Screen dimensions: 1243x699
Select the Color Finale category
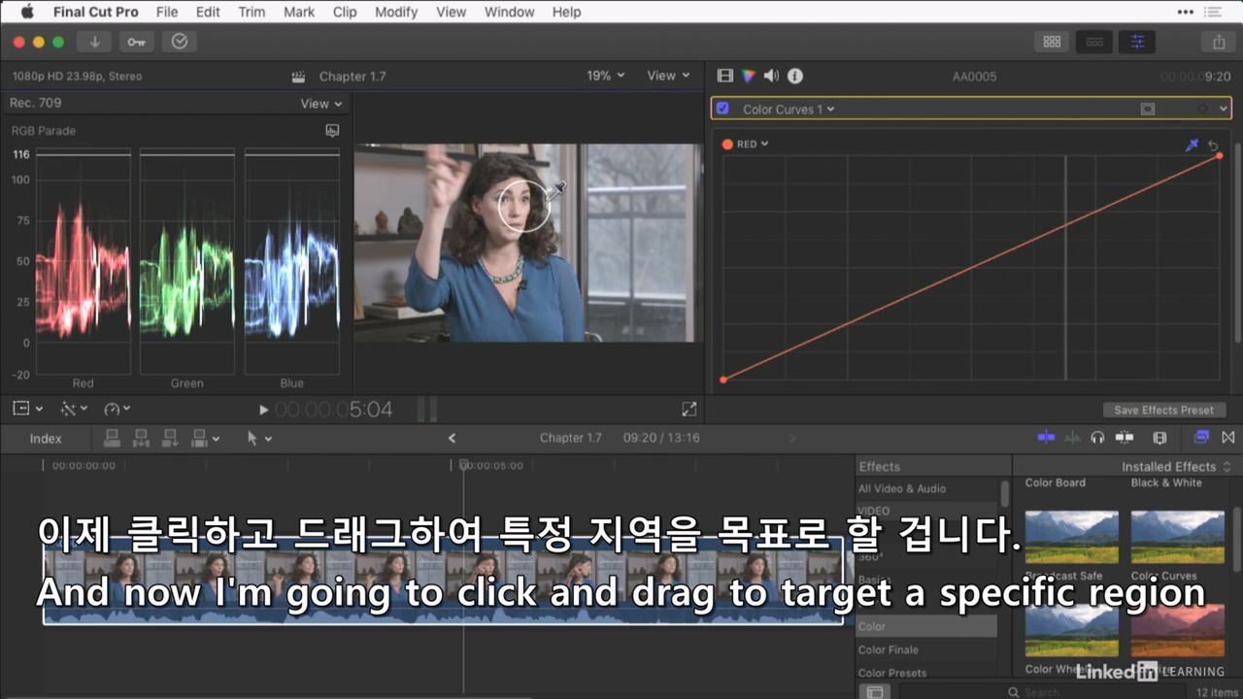(888, 650)
